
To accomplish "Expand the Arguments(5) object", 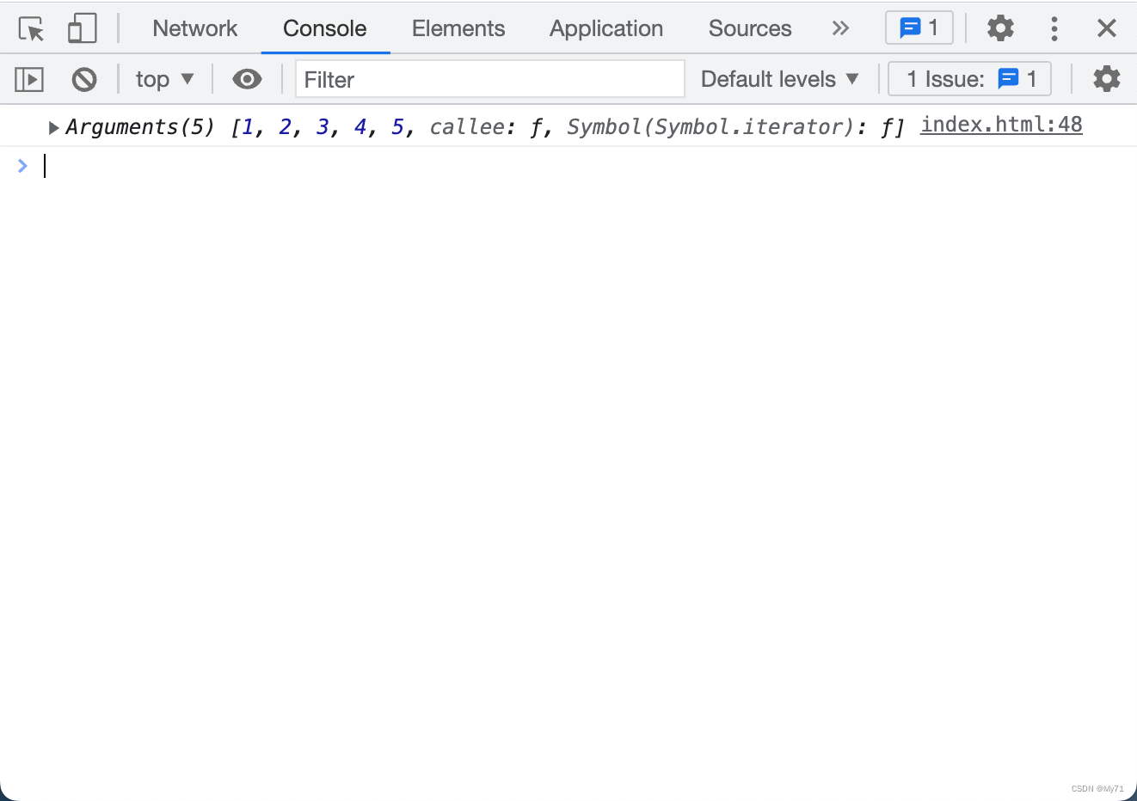I will click(x=53, y=128).
